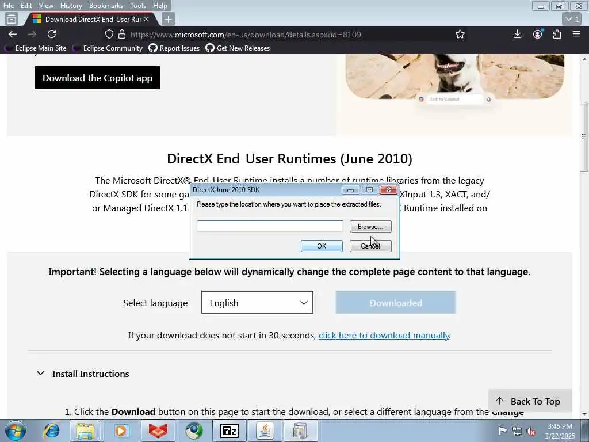This screenshot has width=589, height=442.
Task: Open the installer package taskbar icon
Action: click(300, 430)
